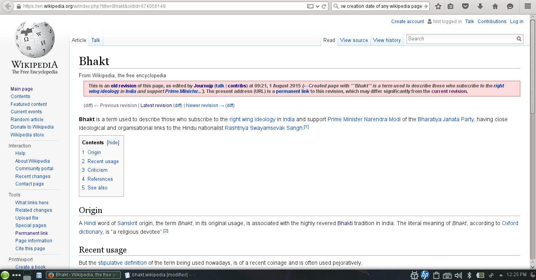Viewport: 536px width, 280px height.
Task: Open Page information in sidebar
Action: (34, 241)
